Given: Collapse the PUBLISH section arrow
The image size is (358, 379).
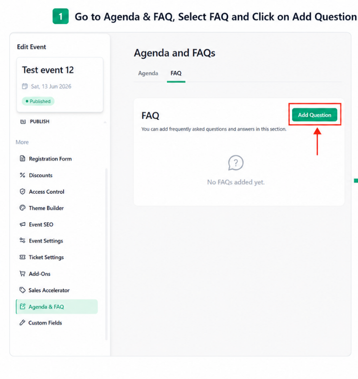Looking at the screenshot, I should point(105,122).
